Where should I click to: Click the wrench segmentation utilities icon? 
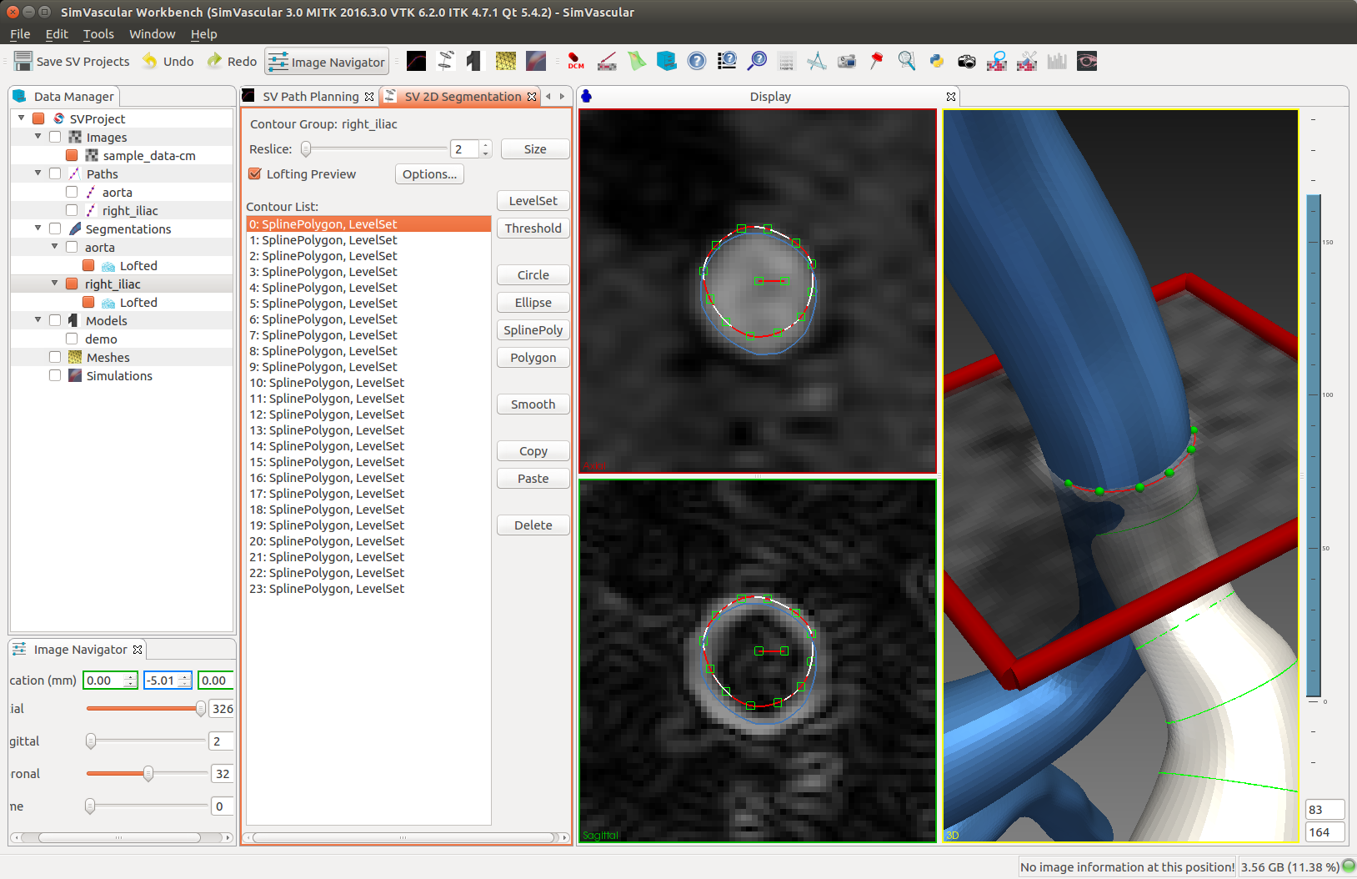click(1027, 61)
